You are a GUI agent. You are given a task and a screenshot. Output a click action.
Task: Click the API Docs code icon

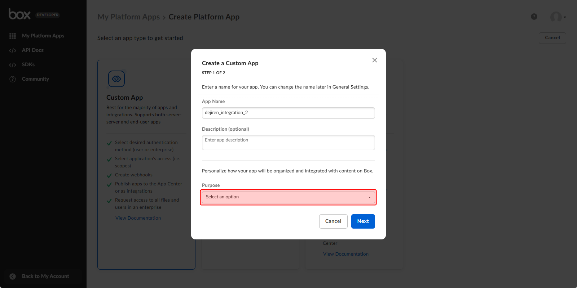tap(13, 50)
